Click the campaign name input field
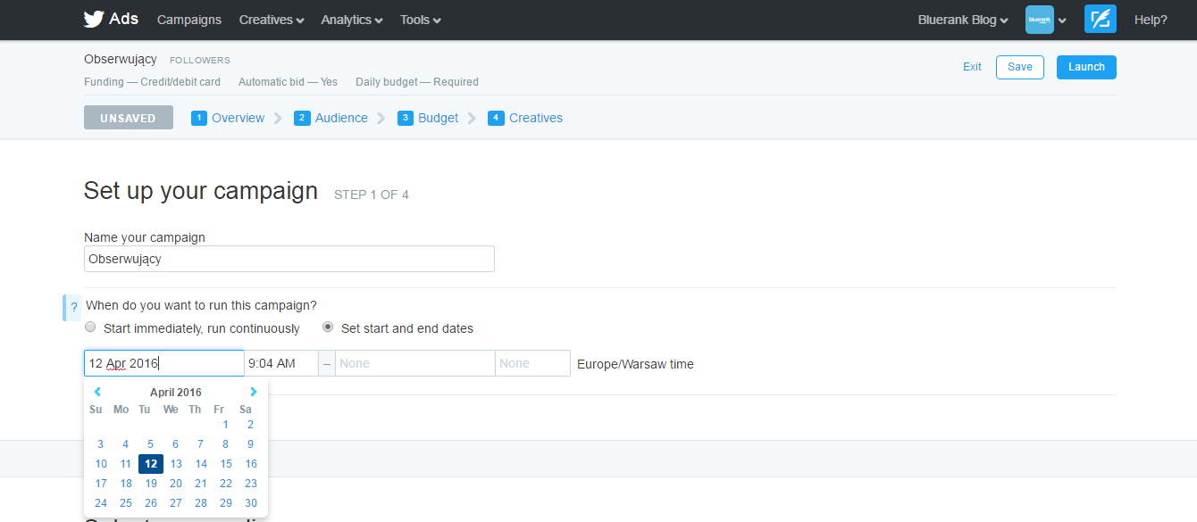1197x522 pixels. coord(289,259)
